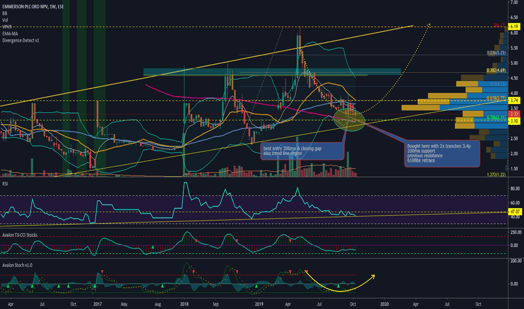Select the 0(6.17) Fibonacci level label
524x309 pixels.
pos(500,25)
